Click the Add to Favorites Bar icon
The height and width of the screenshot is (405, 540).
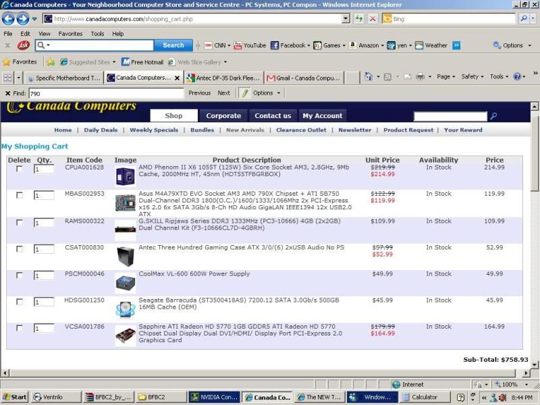pos(51,62)
